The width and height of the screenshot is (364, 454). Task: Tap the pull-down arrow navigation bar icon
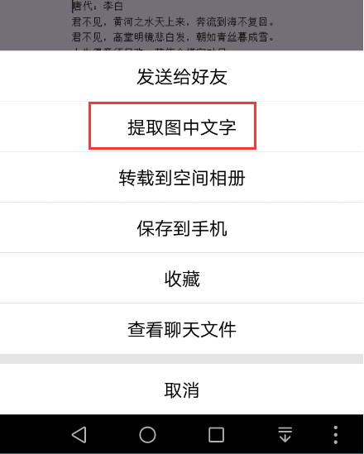(285, 435)
